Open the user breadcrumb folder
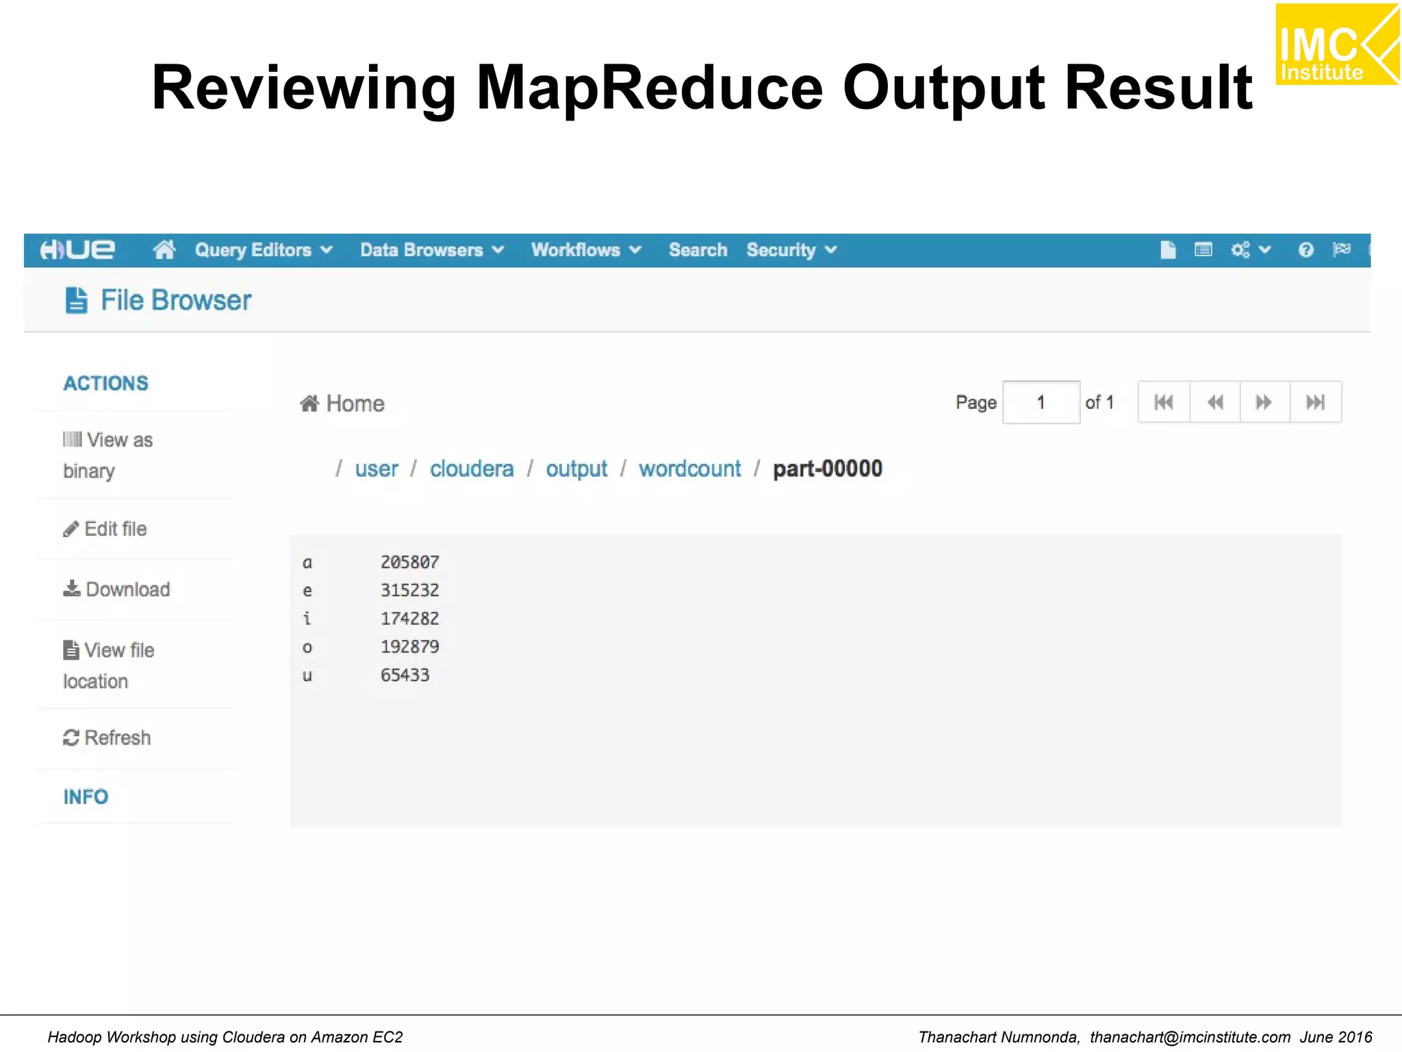The height and width of the screenshot is (1052, 1402). pyautogui.click(x=376, y=469)
